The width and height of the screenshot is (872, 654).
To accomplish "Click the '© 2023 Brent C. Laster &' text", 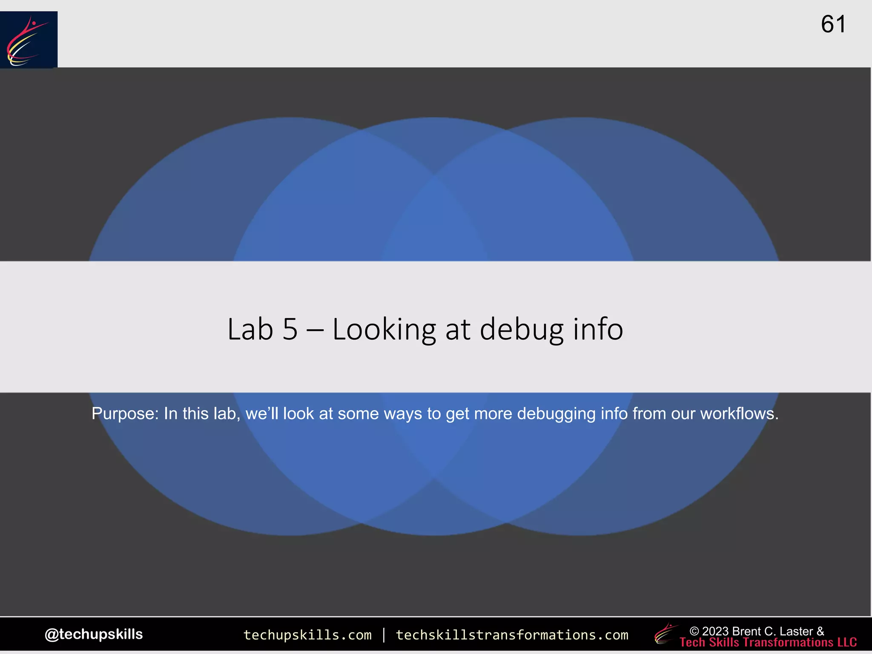I will 757,631.
